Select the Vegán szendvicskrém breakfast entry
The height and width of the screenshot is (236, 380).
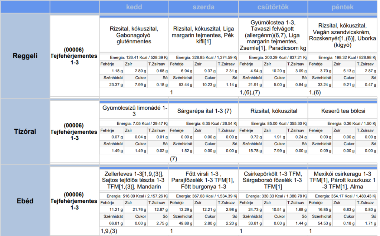[342, 35]
